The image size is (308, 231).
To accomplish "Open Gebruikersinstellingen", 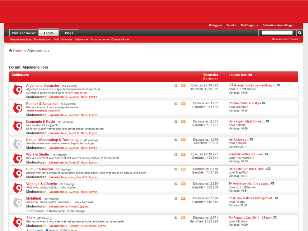I will (x=278, y=25).
